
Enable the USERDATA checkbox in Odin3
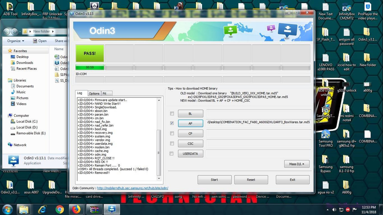pos(172,153)
